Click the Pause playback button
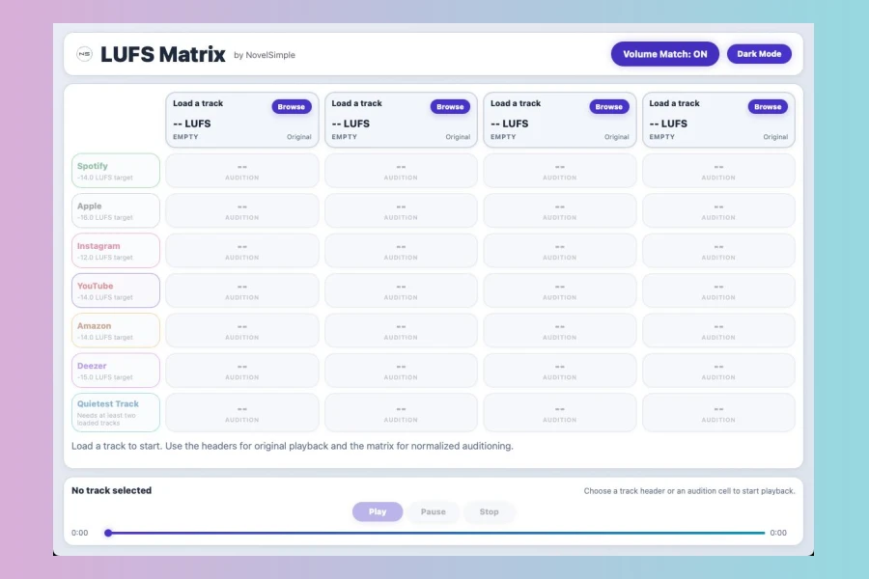Image resolution: width=869 pixels, height=579 pixels. (x=433, y=512)
